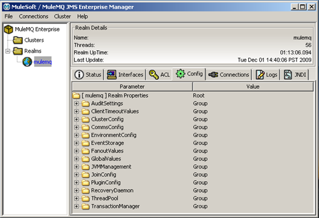
Task: Expand the JoinConfig group
Action: click(76, 175)
